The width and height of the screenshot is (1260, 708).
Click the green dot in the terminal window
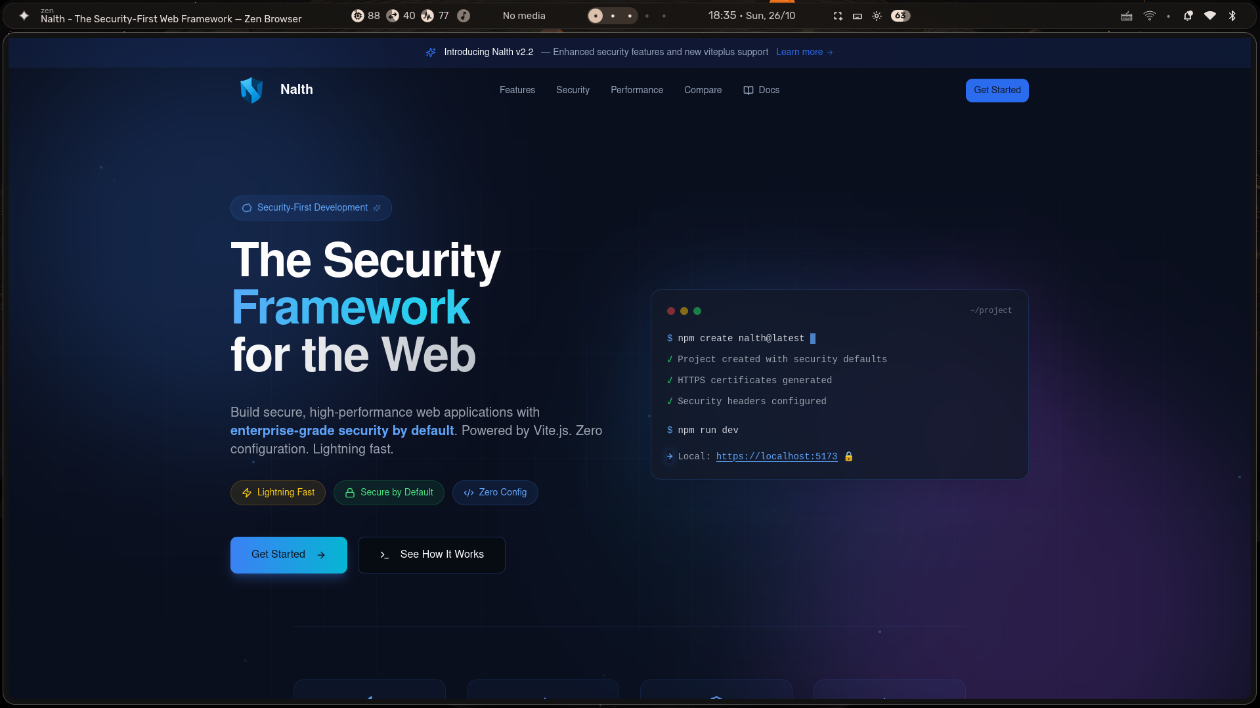coord(697,311)
